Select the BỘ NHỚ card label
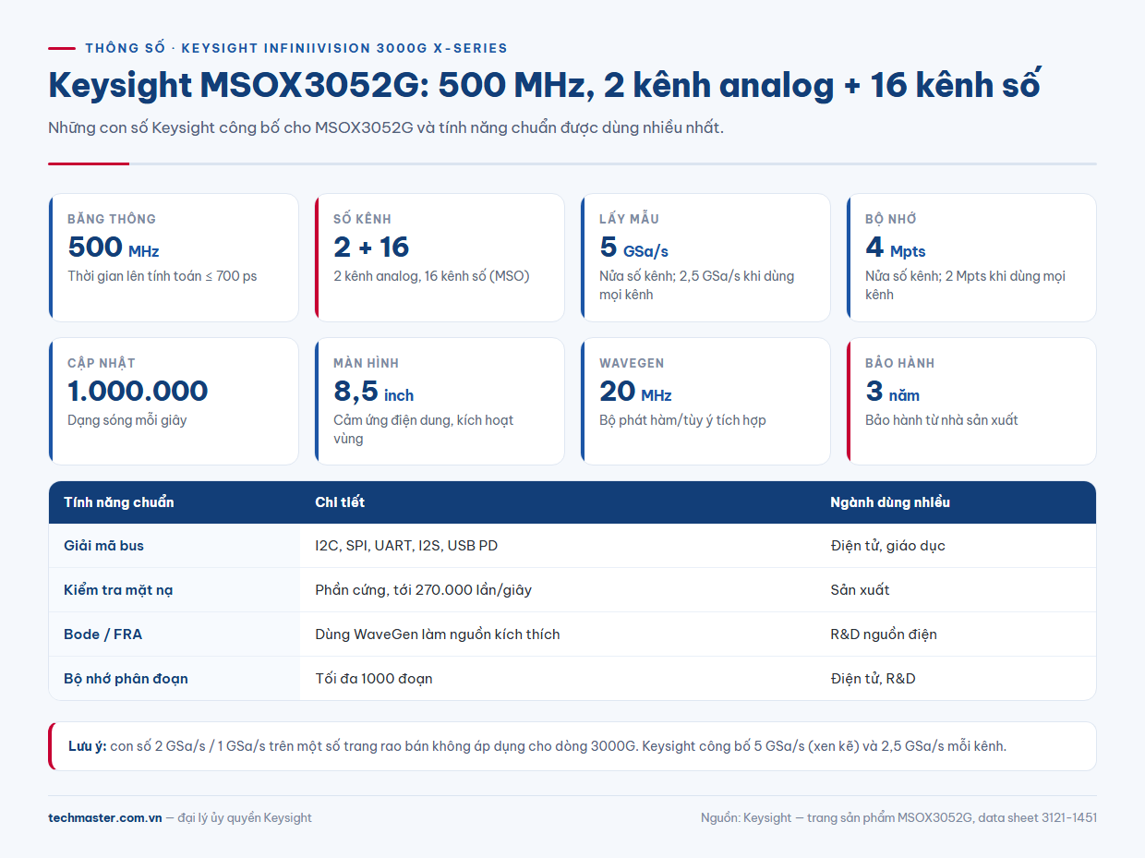This screenshot has height=858, width=1145. 891,219
